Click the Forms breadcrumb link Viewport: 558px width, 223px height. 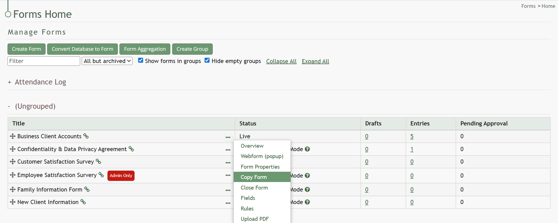(528, 6)
